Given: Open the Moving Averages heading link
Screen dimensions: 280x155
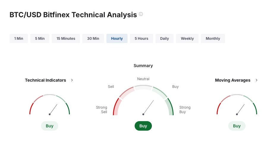Looking at the screenshot, I should 233,80.
